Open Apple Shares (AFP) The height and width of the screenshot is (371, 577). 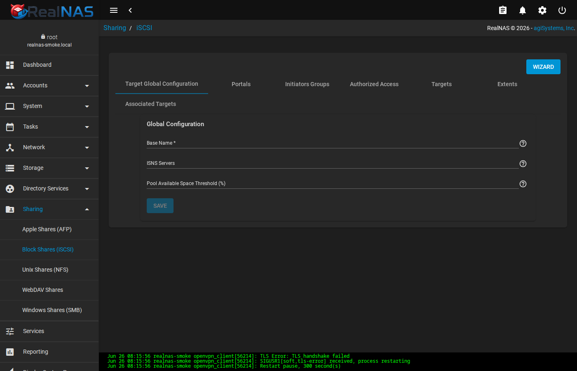(49, 229)
